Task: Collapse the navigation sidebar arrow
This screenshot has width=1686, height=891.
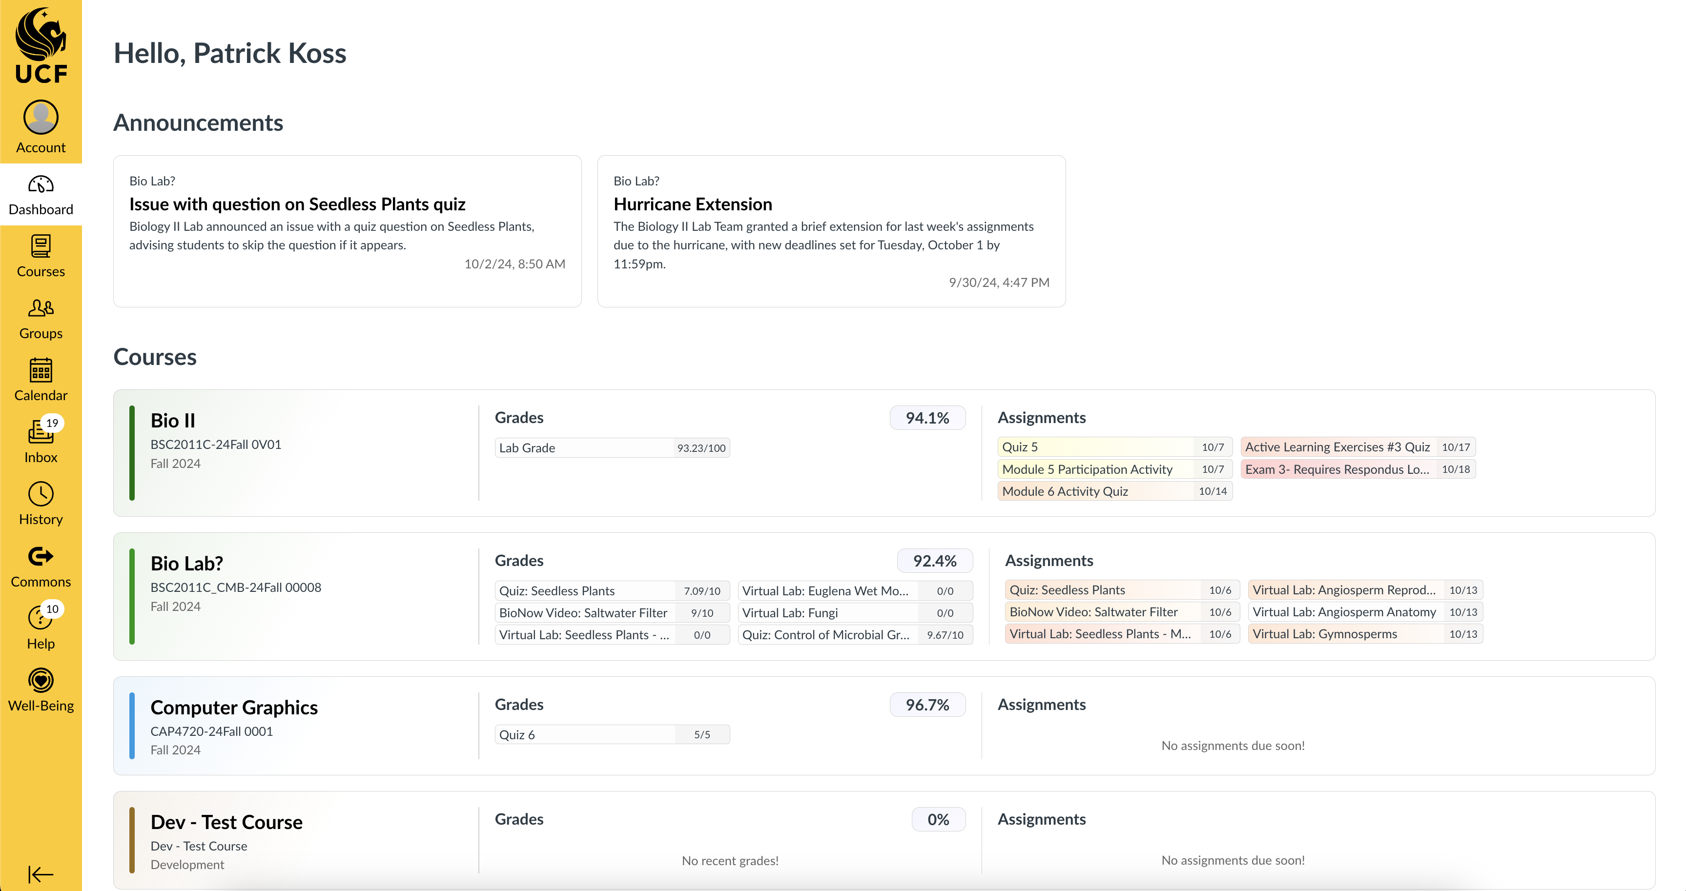Action: [41, 874]
